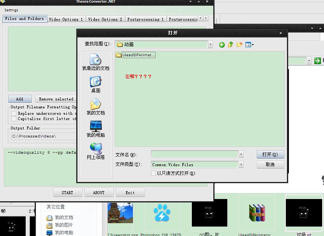This screenshot has height=236, width=324.
Task: Expand the address dropdown in the background window
Action: tap(309, 61)
